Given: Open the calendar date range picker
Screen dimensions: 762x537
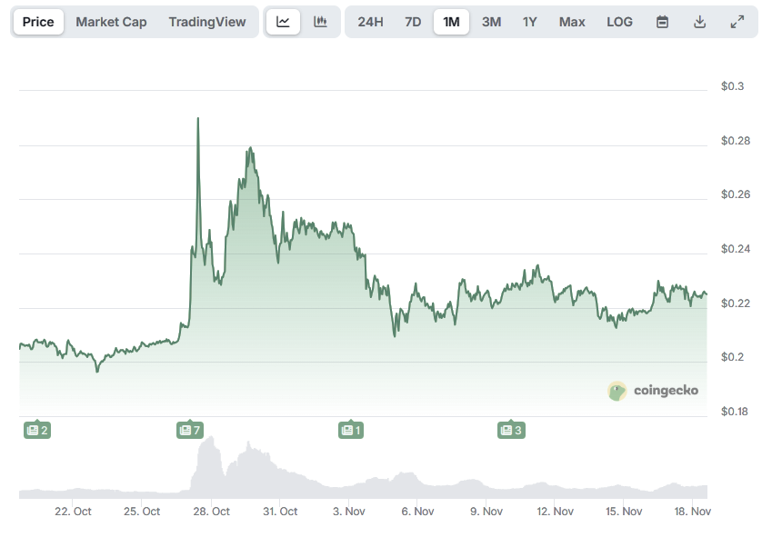Looking at the screenshot, I should [x=662, y=22].
